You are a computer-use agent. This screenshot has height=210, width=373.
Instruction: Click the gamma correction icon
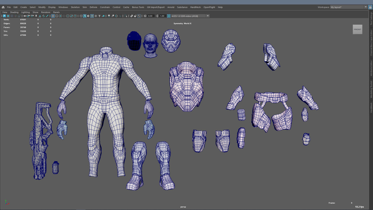[158, 16]
